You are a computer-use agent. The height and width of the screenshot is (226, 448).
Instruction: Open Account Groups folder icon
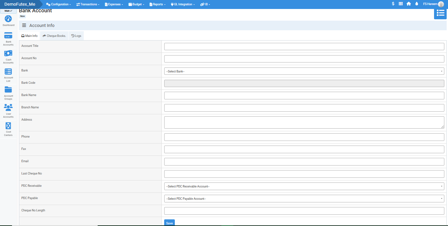[8, 90]
